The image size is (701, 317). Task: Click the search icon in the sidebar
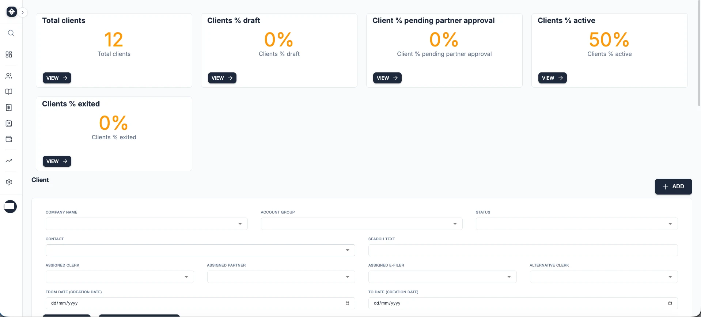click(11, 33)
